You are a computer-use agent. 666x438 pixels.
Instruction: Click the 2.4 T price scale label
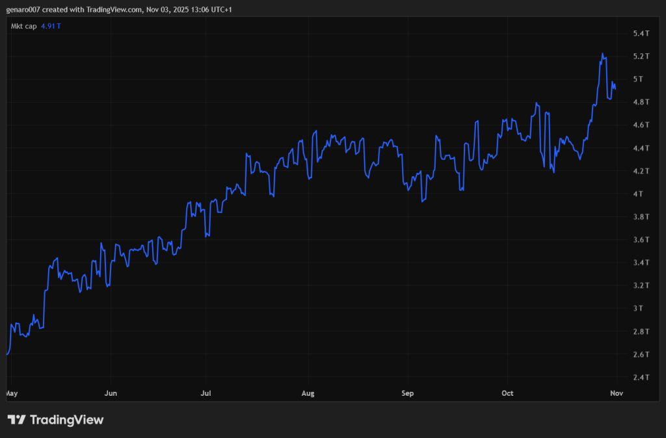[x=641, y=377]
